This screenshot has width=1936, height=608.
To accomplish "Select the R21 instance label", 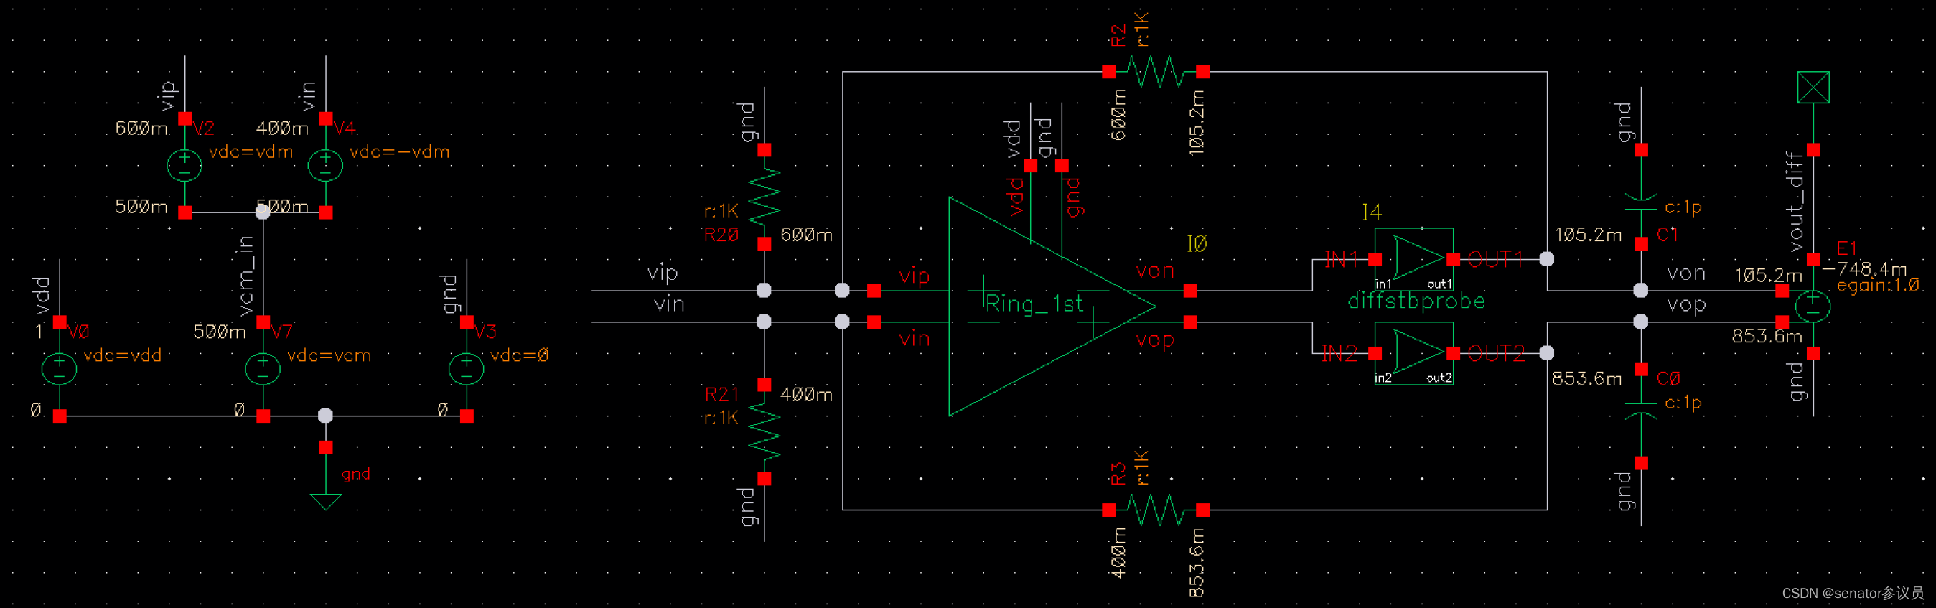I will pyautogui.click(x=721, y=394).
